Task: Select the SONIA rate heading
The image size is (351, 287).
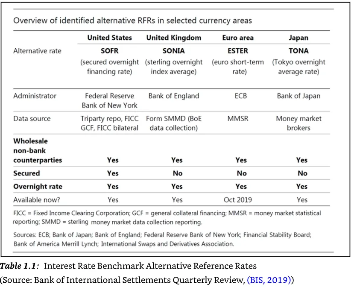Action: pyautogui.click(x=174, y=51)
